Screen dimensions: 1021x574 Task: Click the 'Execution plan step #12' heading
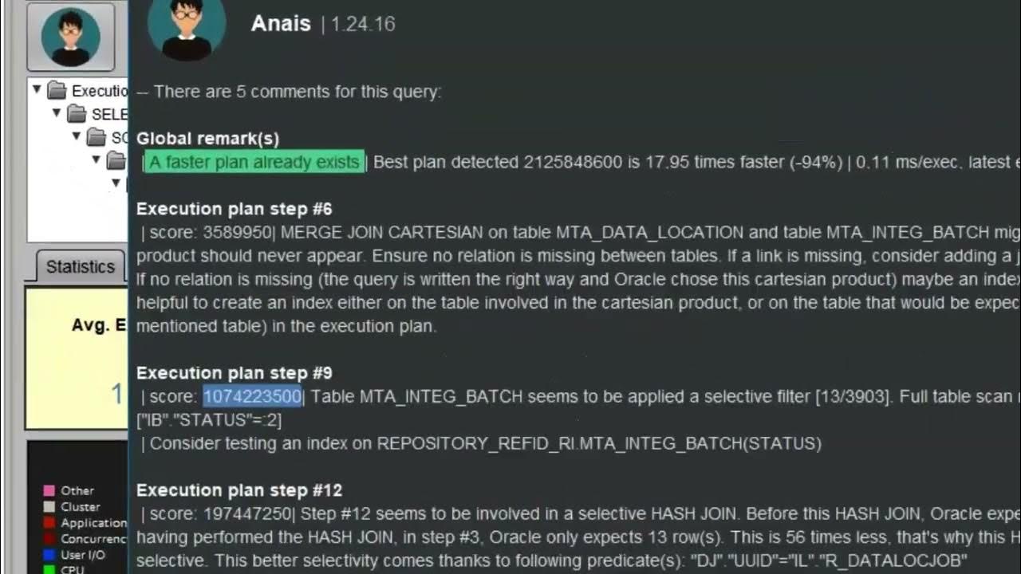click(x=238, y=490)
